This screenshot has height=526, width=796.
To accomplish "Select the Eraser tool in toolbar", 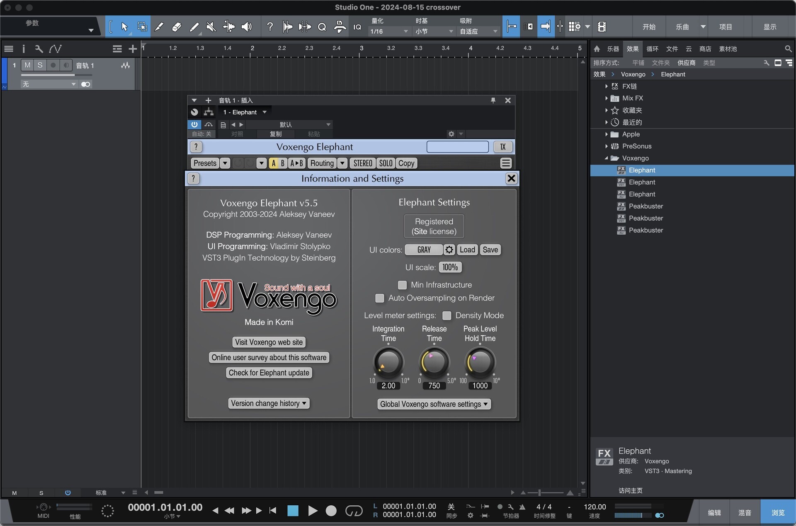I will tap(176, 27).
